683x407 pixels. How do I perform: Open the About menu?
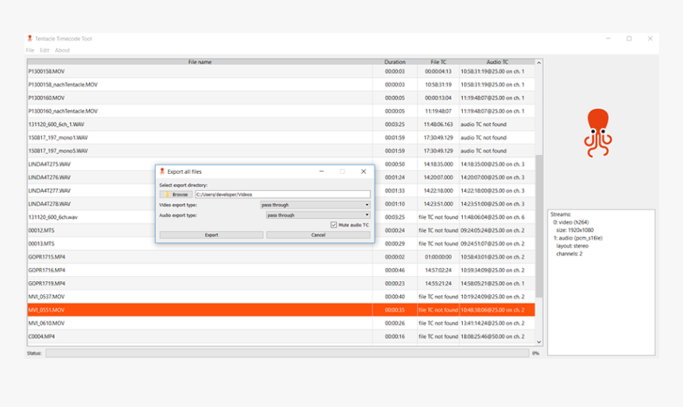click(62, 50)
